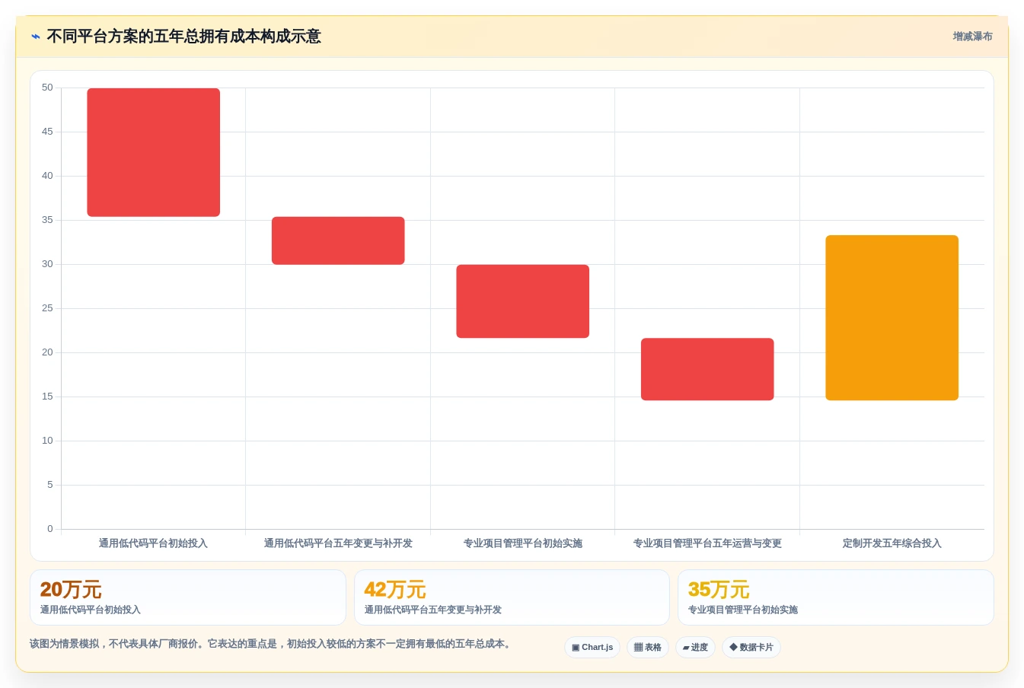The width and height of the screenshot is (1024, 688).
Task: Click the 20万元 value in the stat card
Action: pos(71,590)
